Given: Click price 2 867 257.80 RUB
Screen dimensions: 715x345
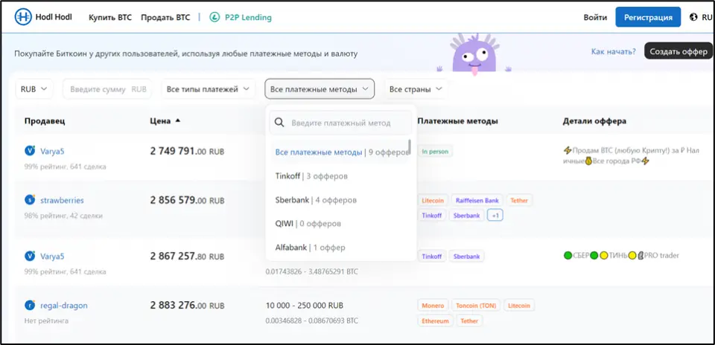Looking at the screenshot, I should (187, 257).
